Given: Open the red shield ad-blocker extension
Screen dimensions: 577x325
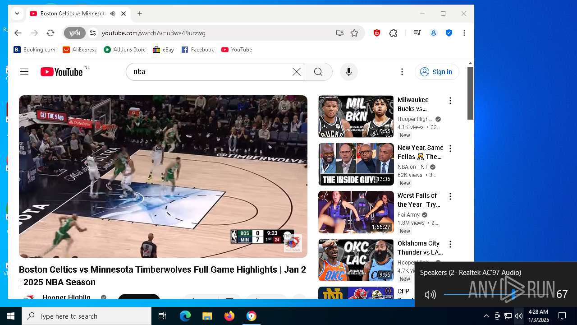Looking at the screenshot, I should (377, 33).
